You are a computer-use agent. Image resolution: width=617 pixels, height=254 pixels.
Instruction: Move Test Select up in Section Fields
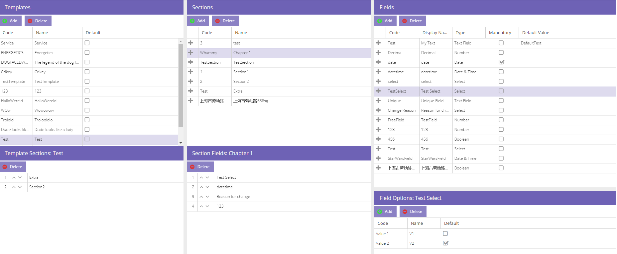[x=201, y=177]
